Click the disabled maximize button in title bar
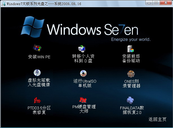 (156, 3)
